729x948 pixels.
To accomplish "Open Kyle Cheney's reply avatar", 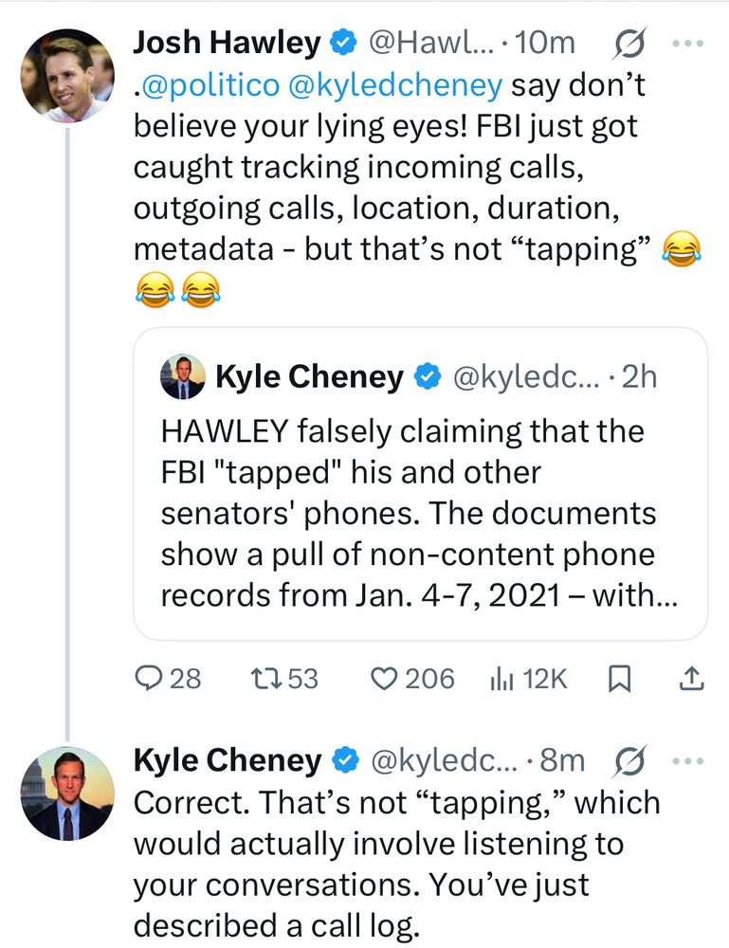I will click(x=67, y=793).
